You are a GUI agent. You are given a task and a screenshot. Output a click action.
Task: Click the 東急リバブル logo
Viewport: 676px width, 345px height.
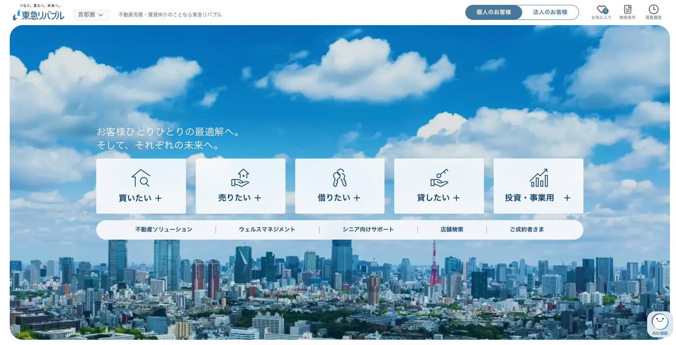click(39, 13)
